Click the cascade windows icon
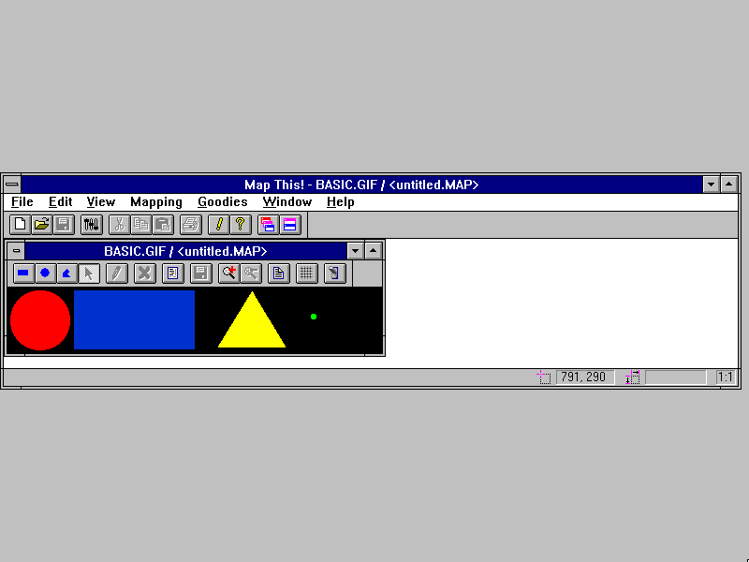The width and height of the screenshot is (749, 562). [x=268, y=224]
